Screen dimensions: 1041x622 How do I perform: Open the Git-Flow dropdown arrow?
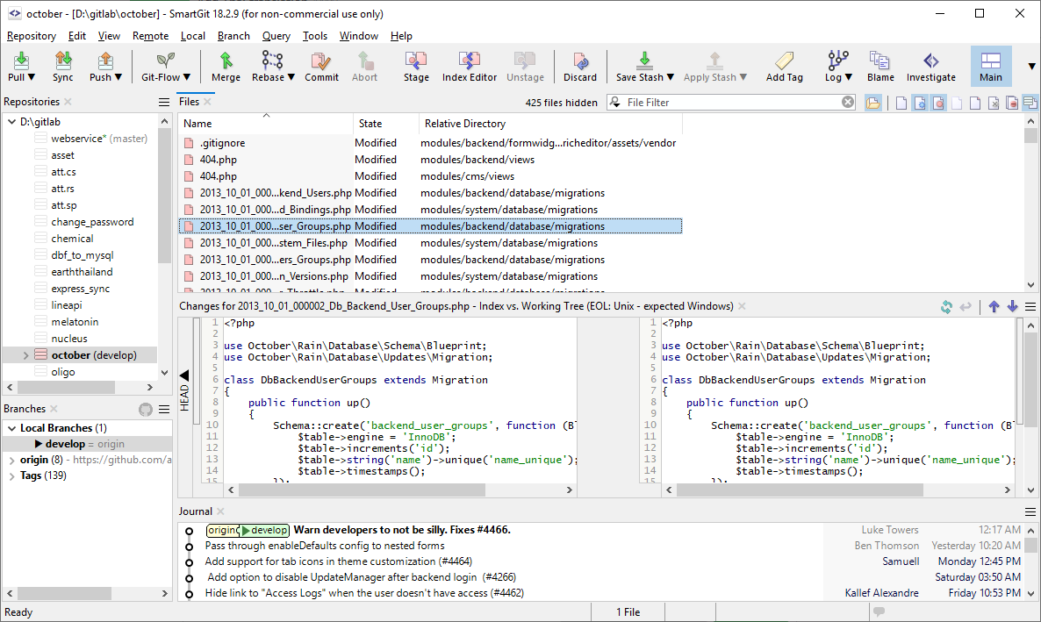[187, 78]
